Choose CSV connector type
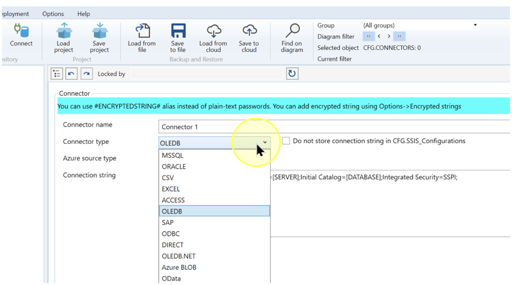 coord(214,178)
